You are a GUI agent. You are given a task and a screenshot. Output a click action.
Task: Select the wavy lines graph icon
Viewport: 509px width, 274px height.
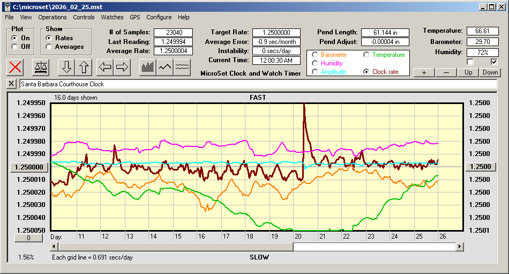tap(182, 67)
